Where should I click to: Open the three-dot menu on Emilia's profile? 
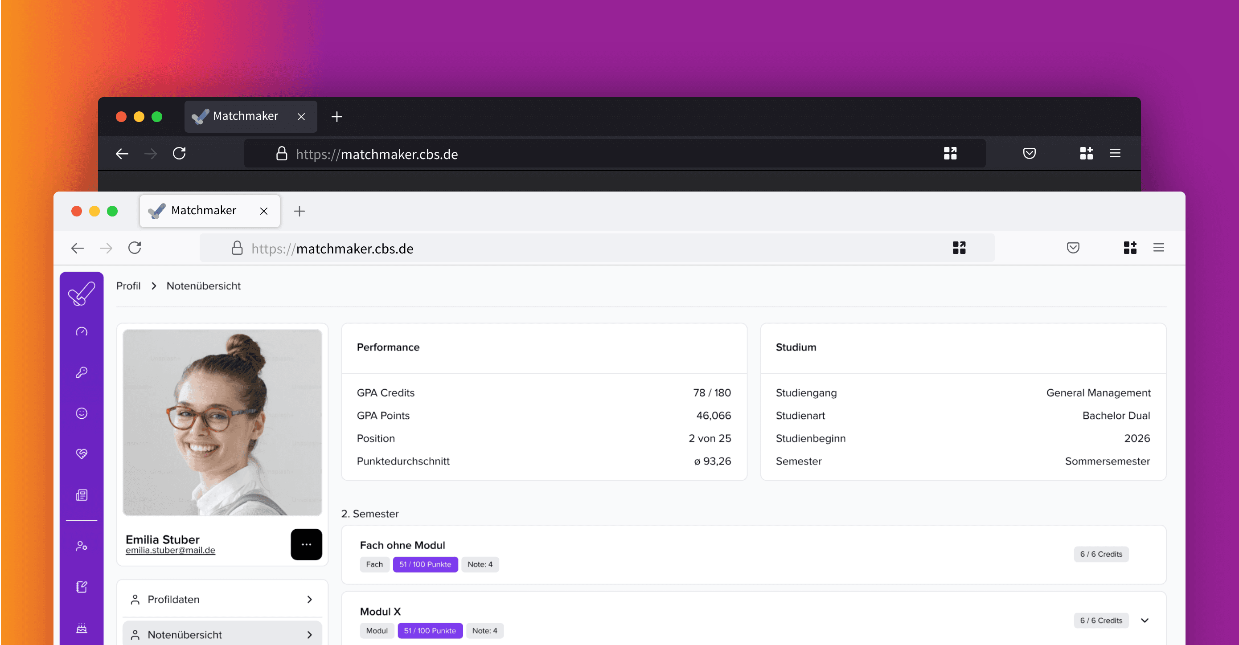click(x=306, y=544)
